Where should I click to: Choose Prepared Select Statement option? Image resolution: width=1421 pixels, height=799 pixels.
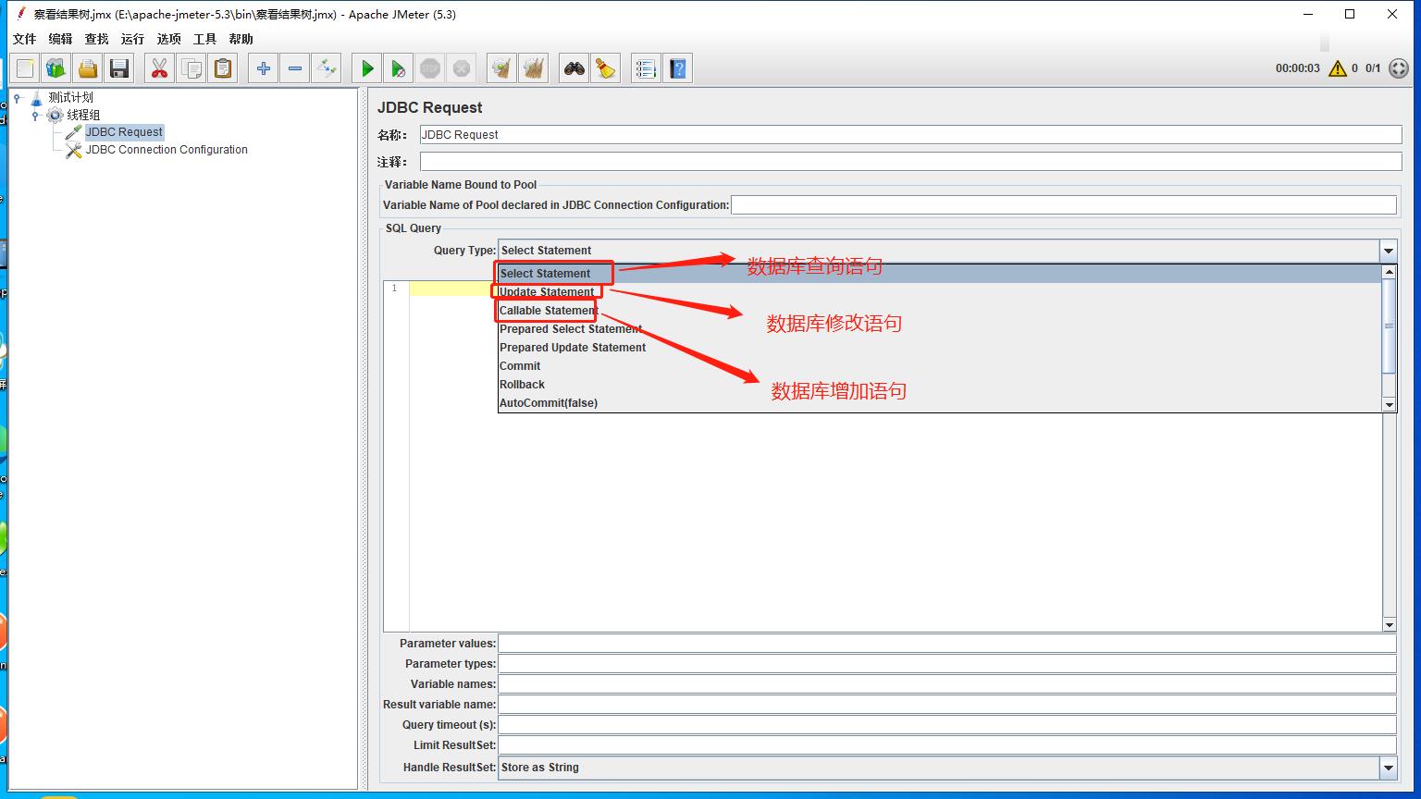click(x=940, y=329)
